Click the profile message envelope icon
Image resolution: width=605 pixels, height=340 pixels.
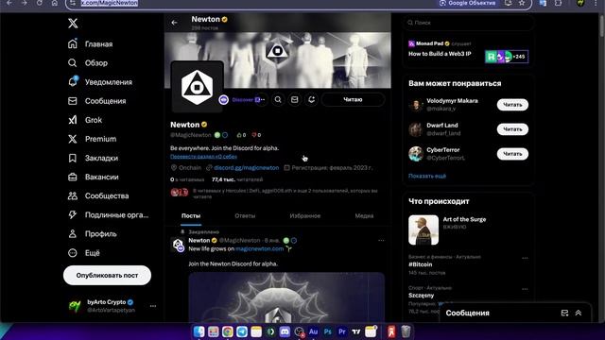point(294,100)
